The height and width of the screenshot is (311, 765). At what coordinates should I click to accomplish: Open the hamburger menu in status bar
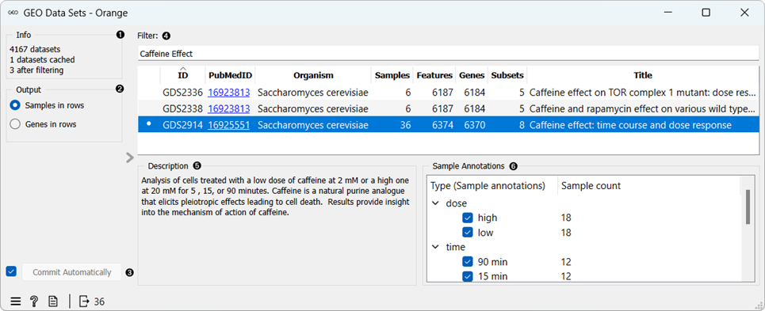[x=16, y=302]
